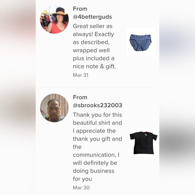View the blue underwear item thumbnail
The height and width of the screenshot is (195, 195).
coord(141,42)
